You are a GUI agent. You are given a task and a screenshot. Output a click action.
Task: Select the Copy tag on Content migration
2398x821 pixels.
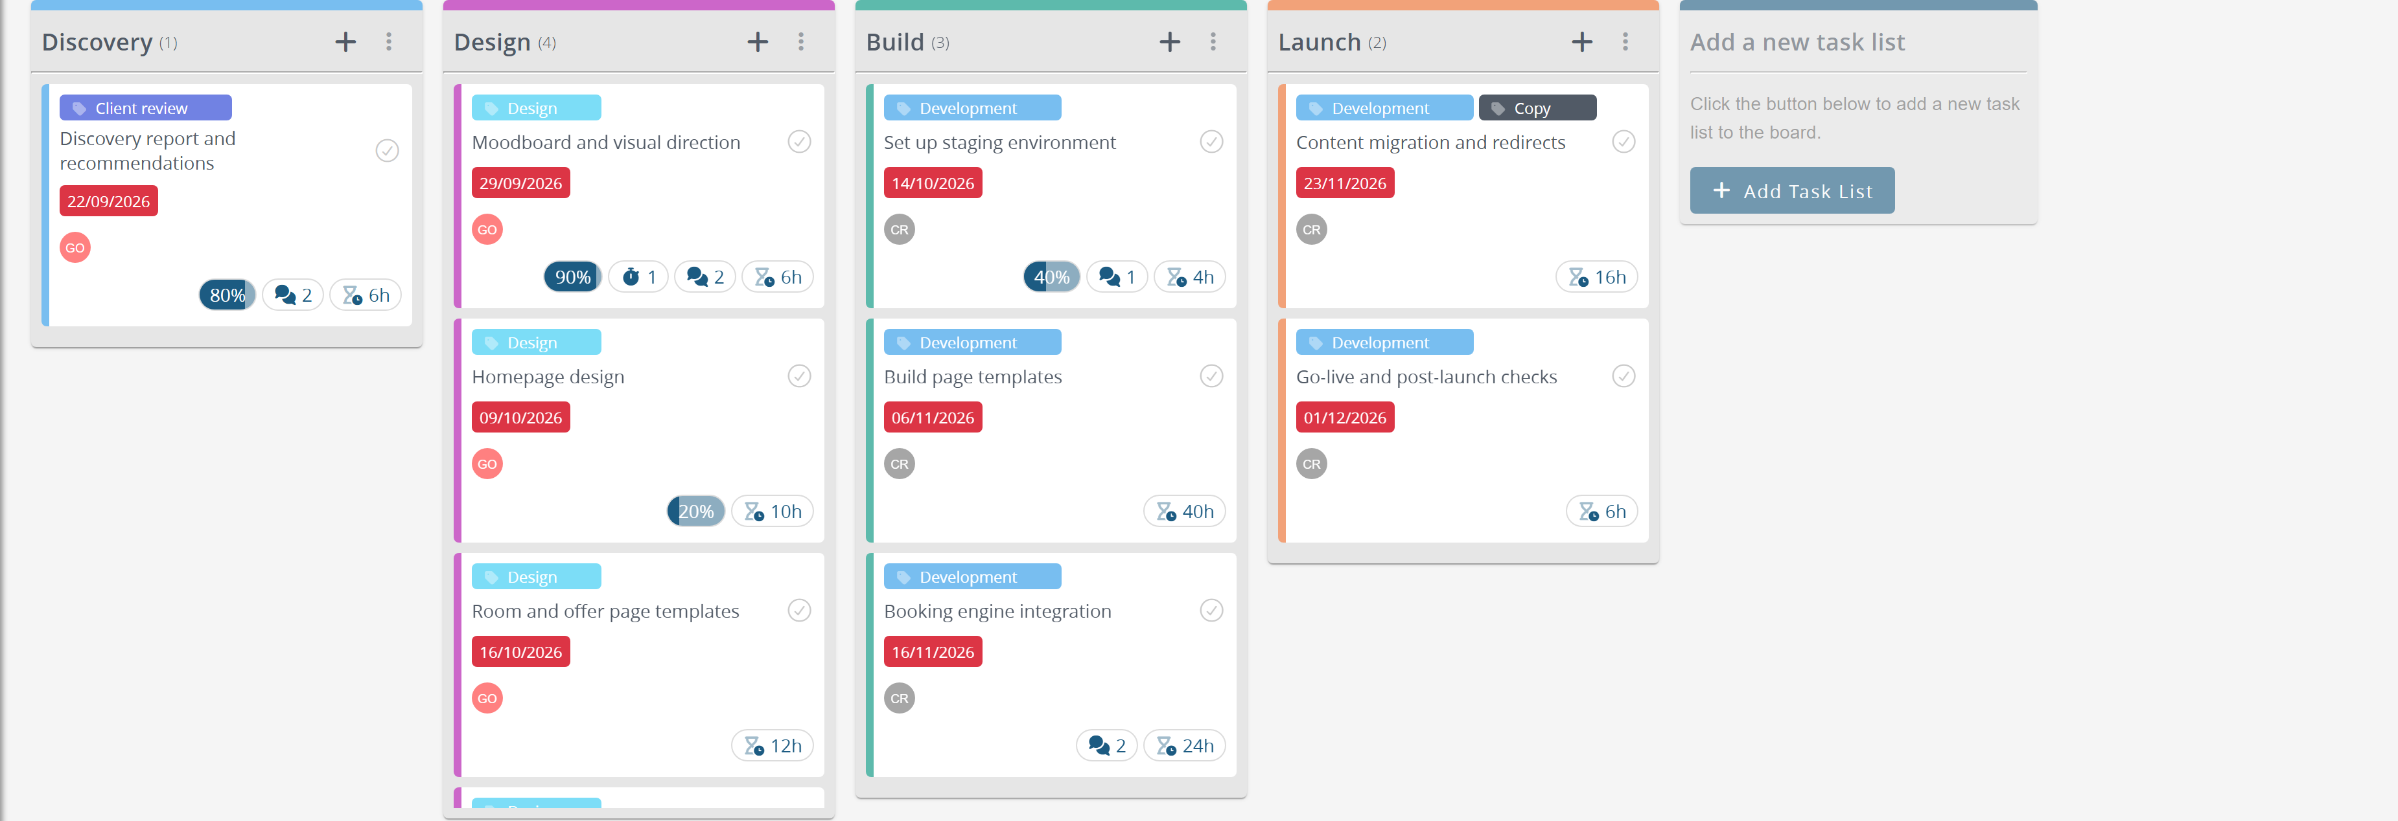1537,108
